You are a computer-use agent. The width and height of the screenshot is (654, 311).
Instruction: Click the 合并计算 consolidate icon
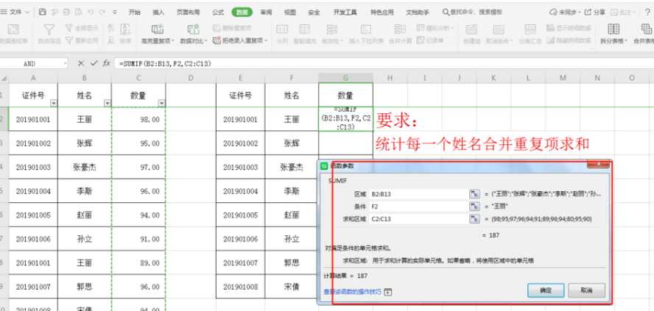[400, 29]
